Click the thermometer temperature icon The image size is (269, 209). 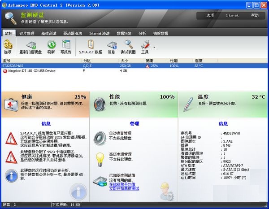tap(188, 104)
